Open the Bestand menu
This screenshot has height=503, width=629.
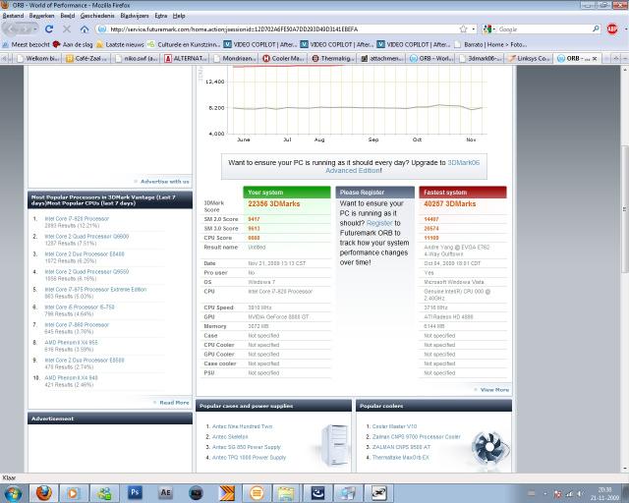(13, 16)
